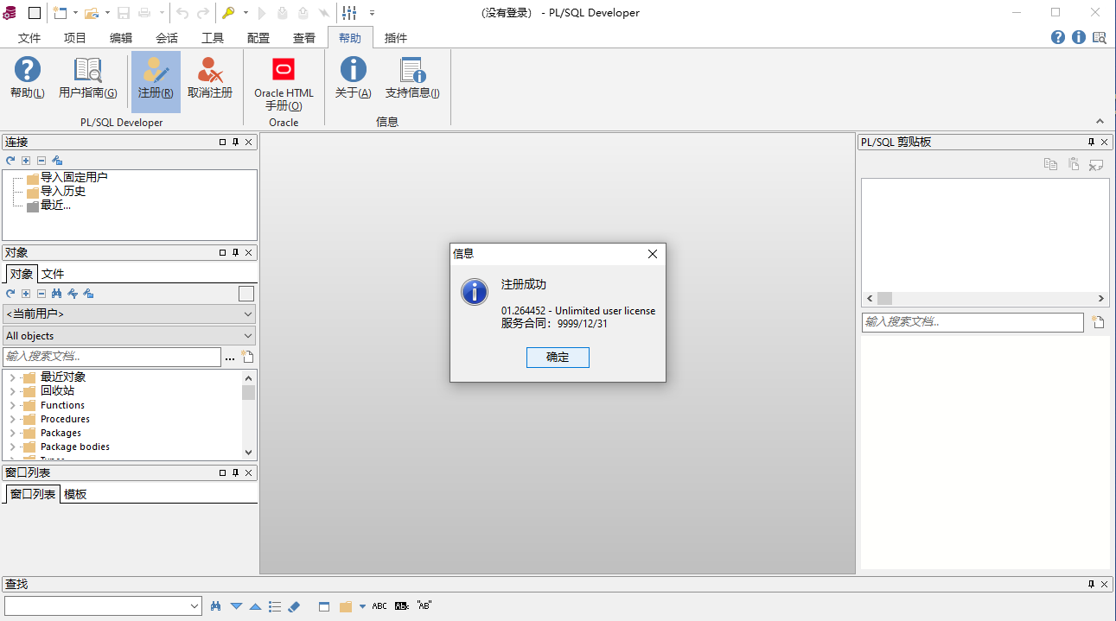Screen dimensions: 1116x621
Task: Open the 查找 search text combo box
Action: pos(103,606)
